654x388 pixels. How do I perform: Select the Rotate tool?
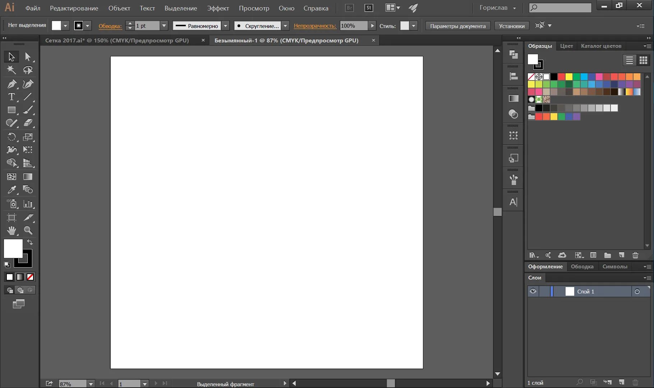[11, 137]
